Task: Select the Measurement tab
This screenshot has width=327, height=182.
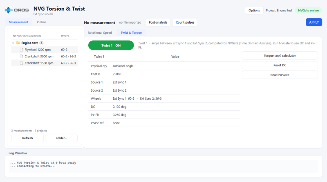Action: point(18,22)
